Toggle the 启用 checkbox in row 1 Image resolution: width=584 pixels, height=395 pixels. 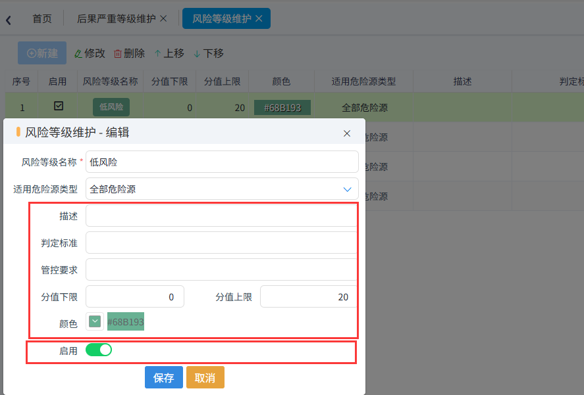59,106
